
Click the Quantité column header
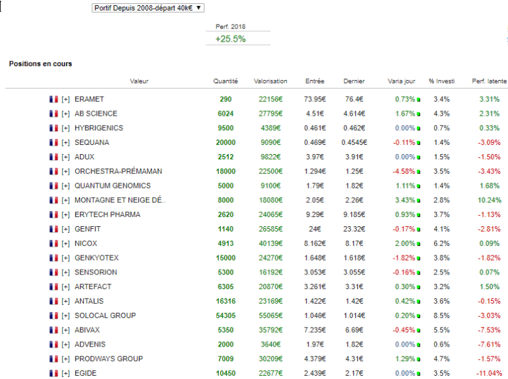(226, 81)
